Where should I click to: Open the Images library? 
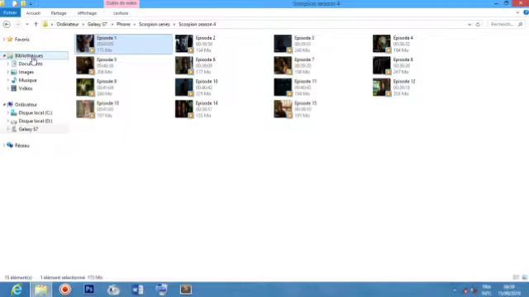pyautogui.click(x=26, y=72)
